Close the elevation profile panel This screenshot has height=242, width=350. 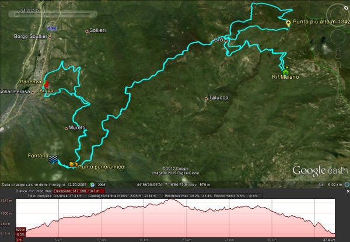pos(348,191)
